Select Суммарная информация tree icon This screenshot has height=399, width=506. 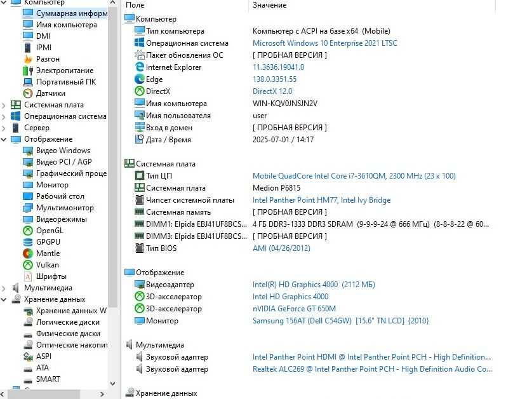point(28,13)
